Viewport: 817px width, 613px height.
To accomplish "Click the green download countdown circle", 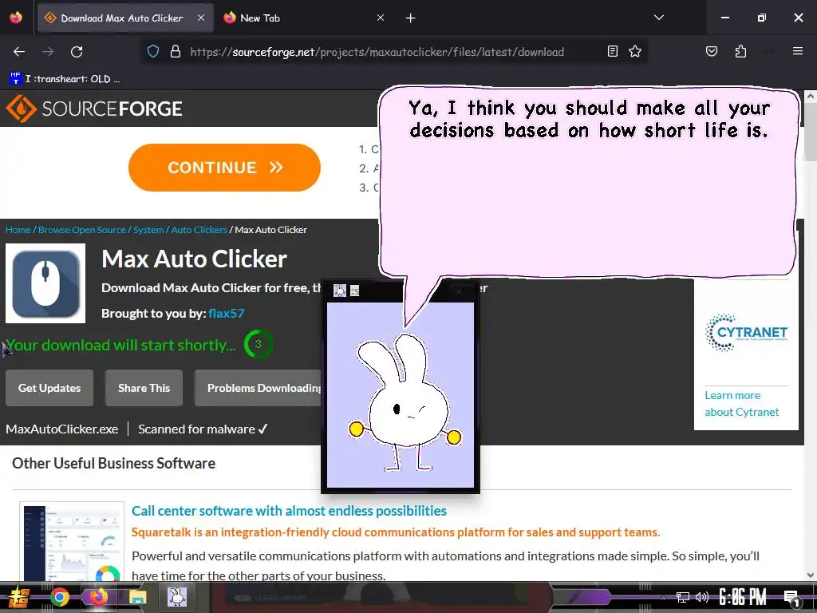I will point(259,344).
